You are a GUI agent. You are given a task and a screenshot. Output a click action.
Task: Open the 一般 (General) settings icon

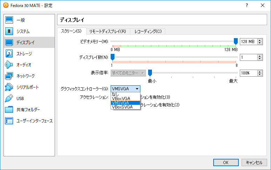point(9,20)
